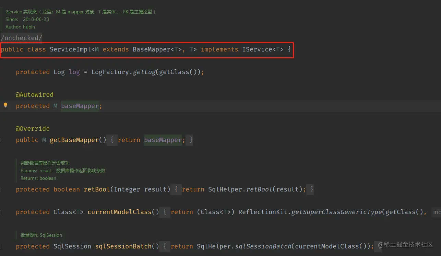Click baseMapper in the field declaration

click(80, 106)
